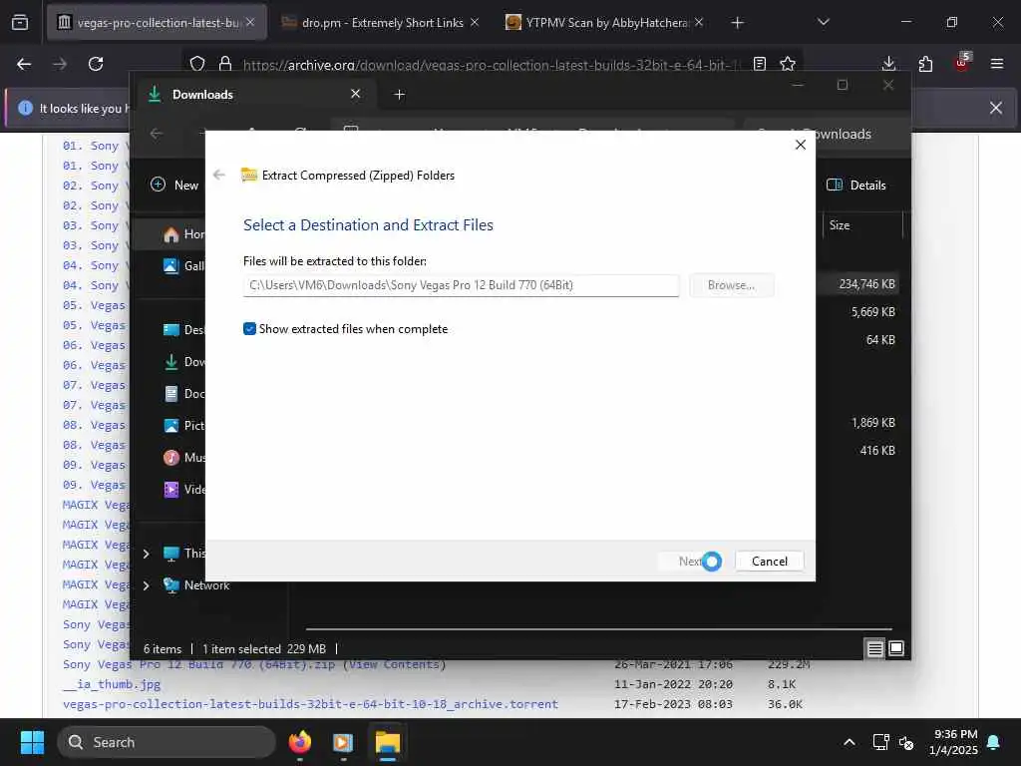1021x766 pixels.
Task: Close the dro.pm tab
Action: click(x=475, y=22)
